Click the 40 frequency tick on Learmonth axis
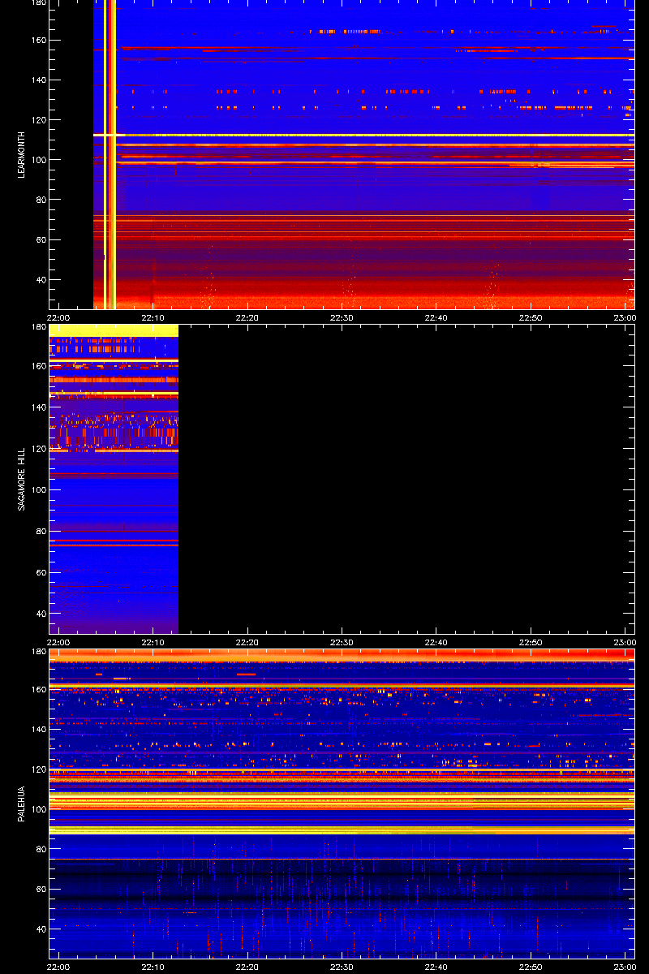The width and height of the screenshot is (649, 974). 41,280
